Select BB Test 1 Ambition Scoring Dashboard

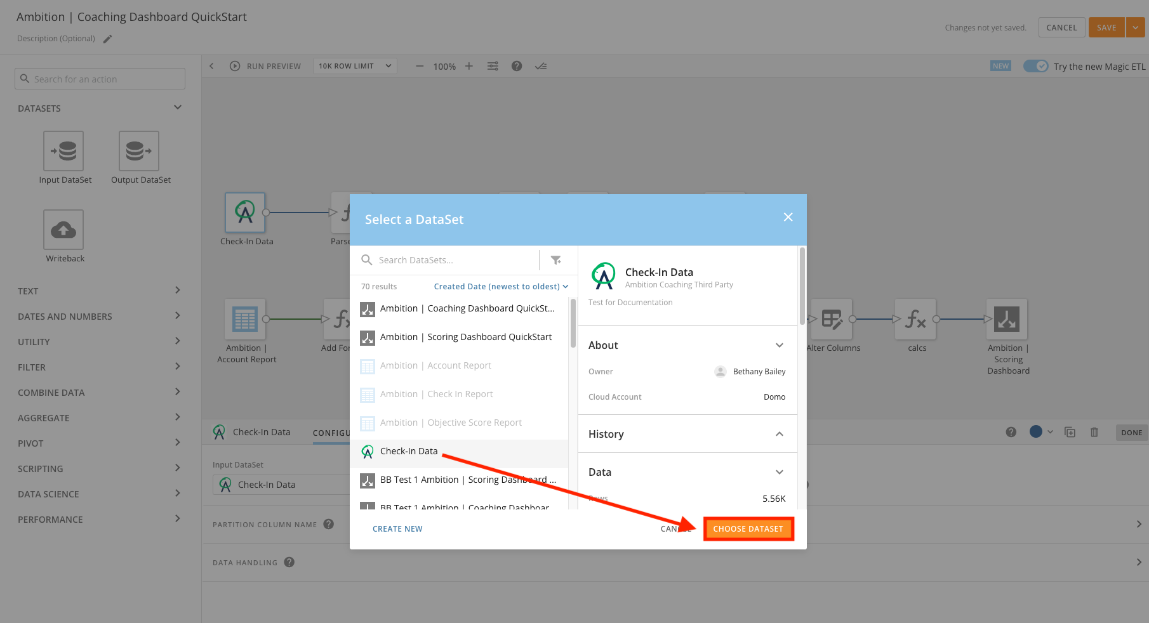coord(459,480)
